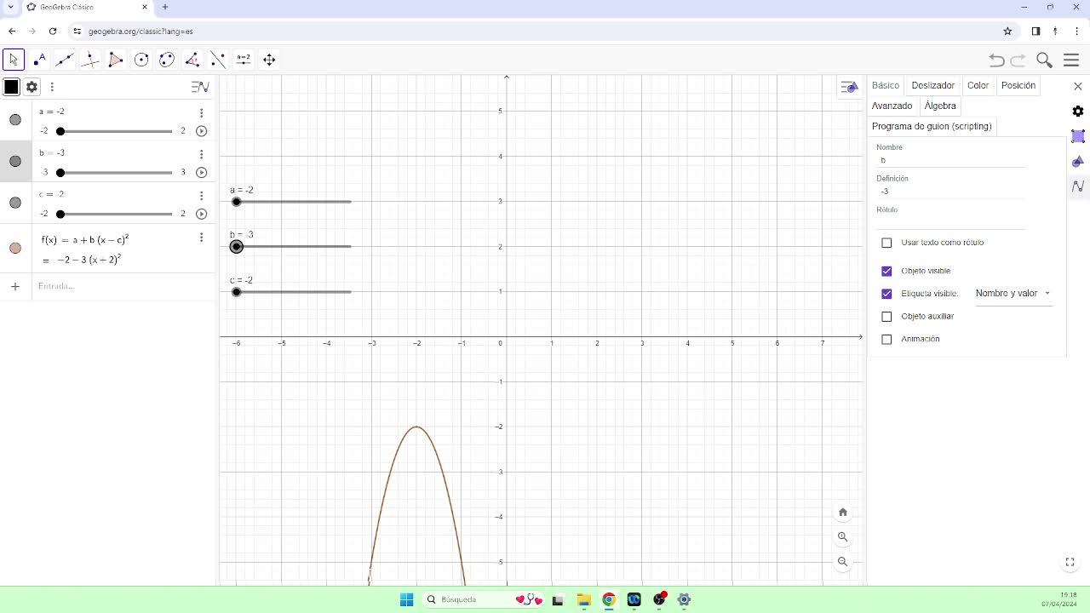The image size is (1090, 613).
Task: Open the Álgebra properties tab
Action: (940, 106)
